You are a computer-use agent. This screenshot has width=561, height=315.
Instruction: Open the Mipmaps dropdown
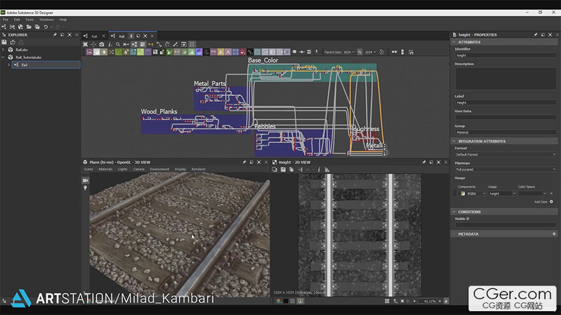click(x=506, y=170)
